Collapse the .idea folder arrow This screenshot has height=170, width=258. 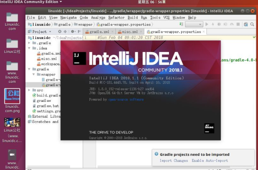point(29,48)
